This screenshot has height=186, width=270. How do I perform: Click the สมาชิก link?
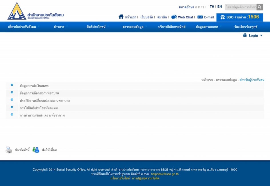coord(162,17)
